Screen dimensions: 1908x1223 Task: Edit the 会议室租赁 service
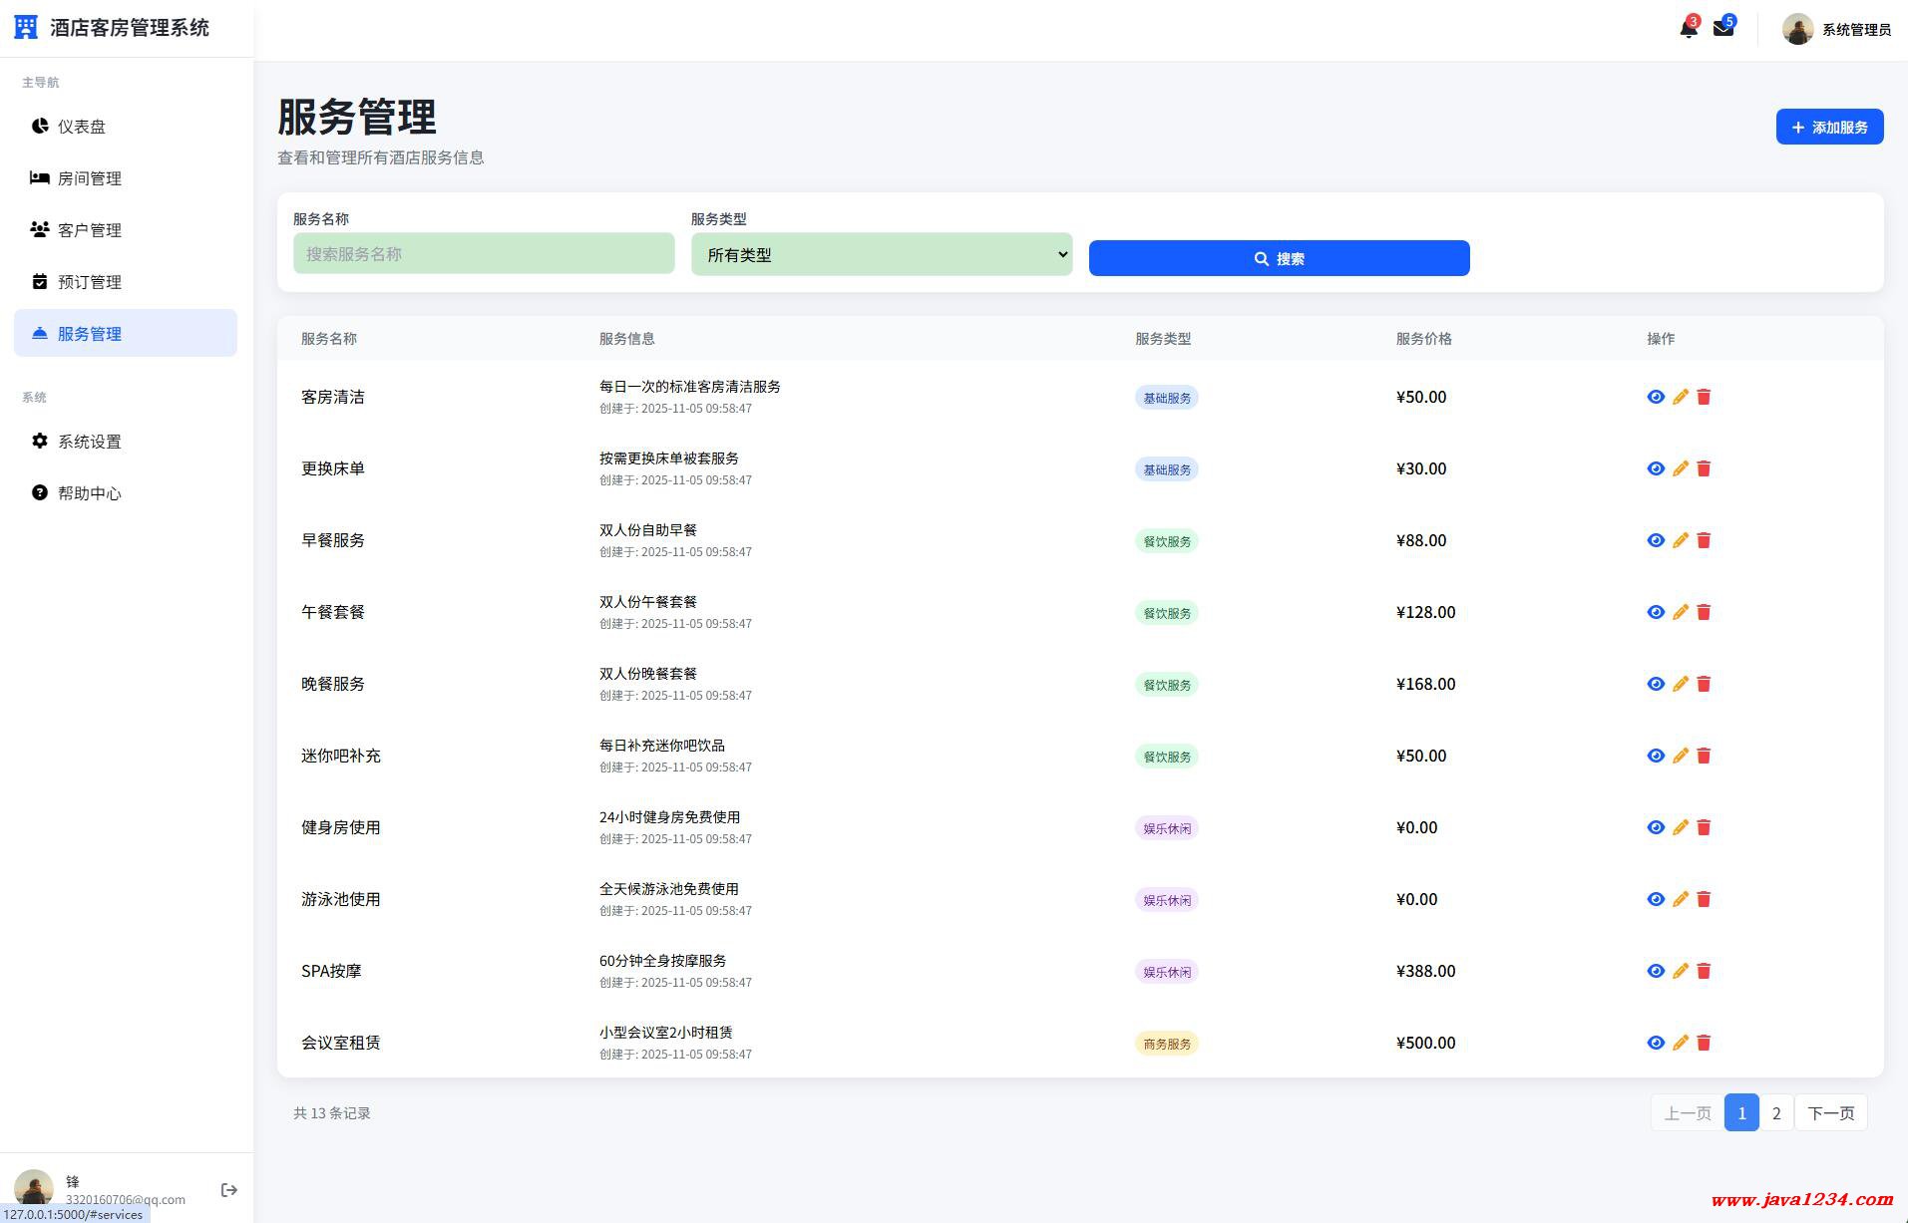(1680, 1043)
